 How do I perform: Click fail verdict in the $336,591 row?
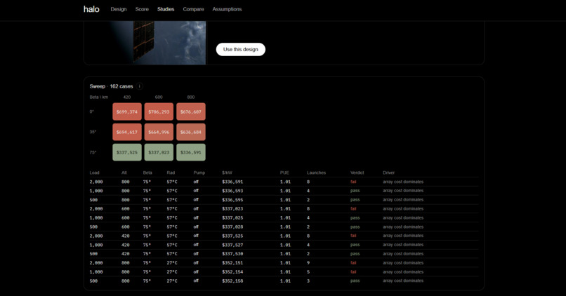(x=353, y=182)
